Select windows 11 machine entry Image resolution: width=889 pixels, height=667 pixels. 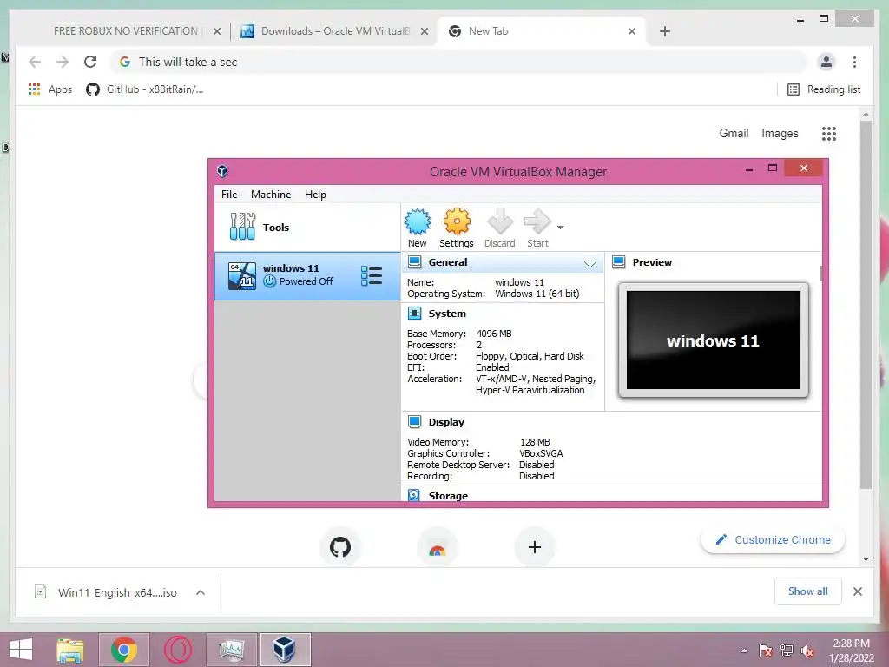[306, 275]
